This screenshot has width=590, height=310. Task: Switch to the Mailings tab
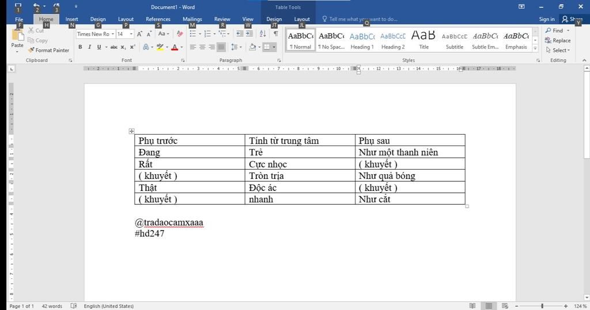[192, 19]
